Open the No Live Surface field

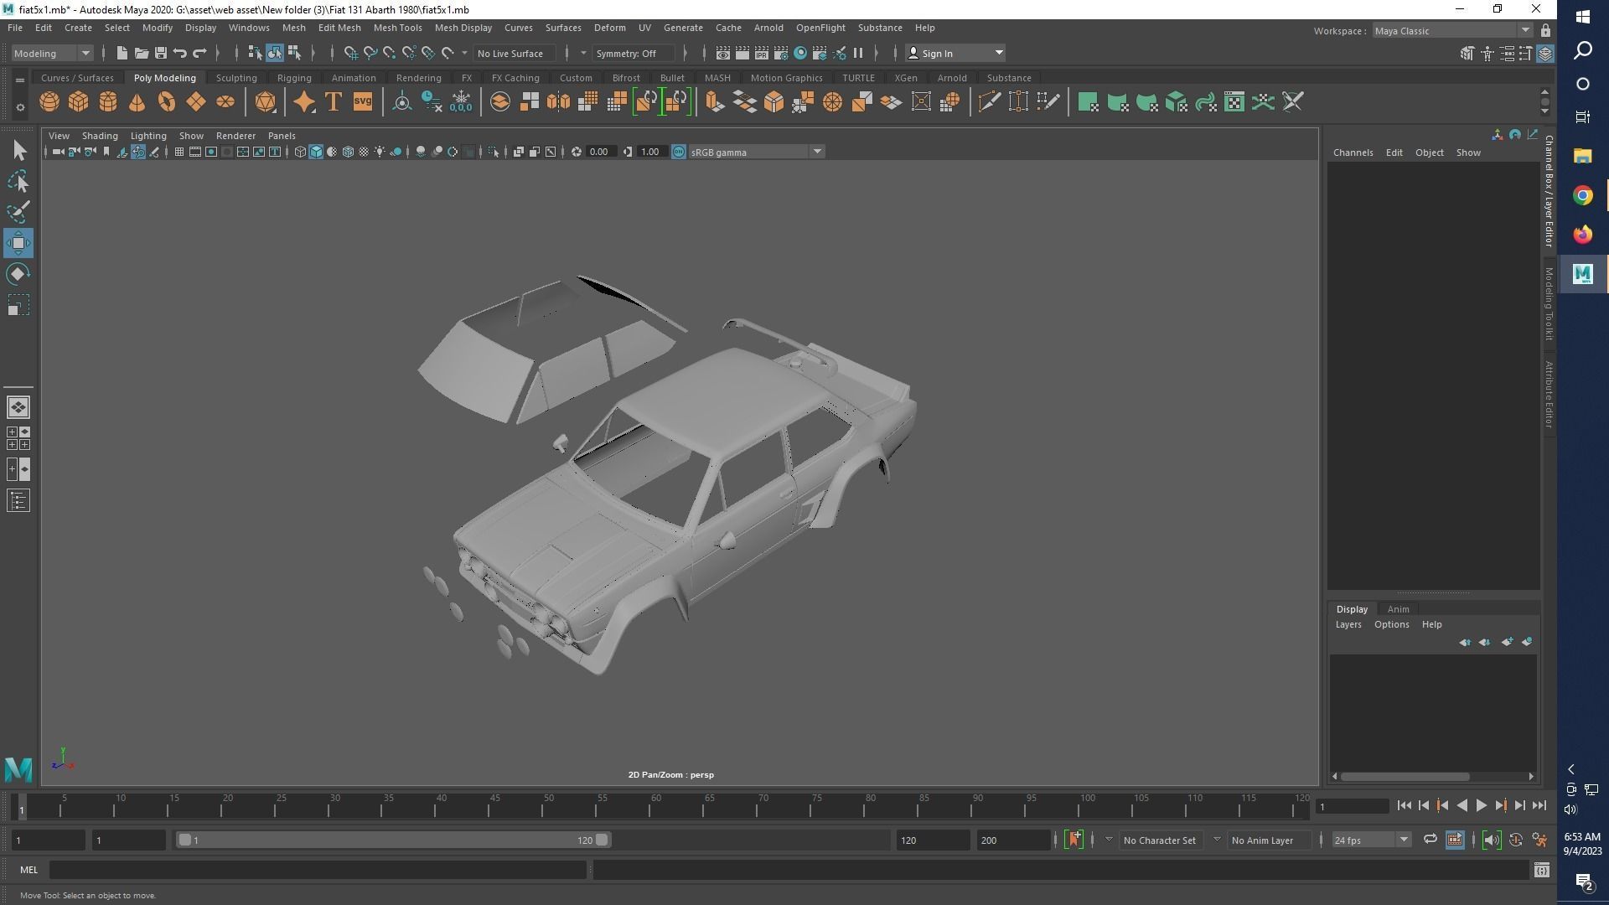[x=514, y=53]
